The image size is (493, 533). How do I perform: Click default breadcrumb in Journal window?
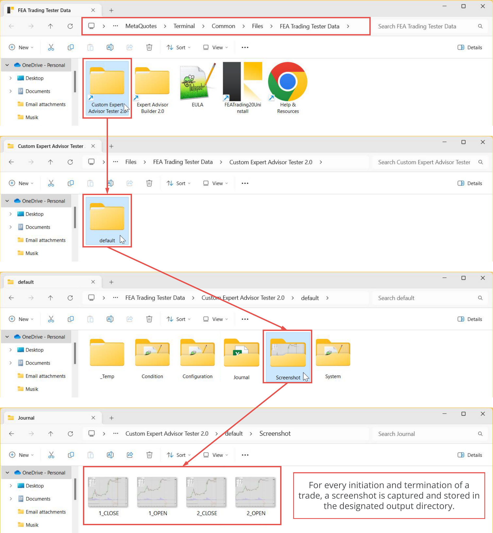[x=234, y=434]
